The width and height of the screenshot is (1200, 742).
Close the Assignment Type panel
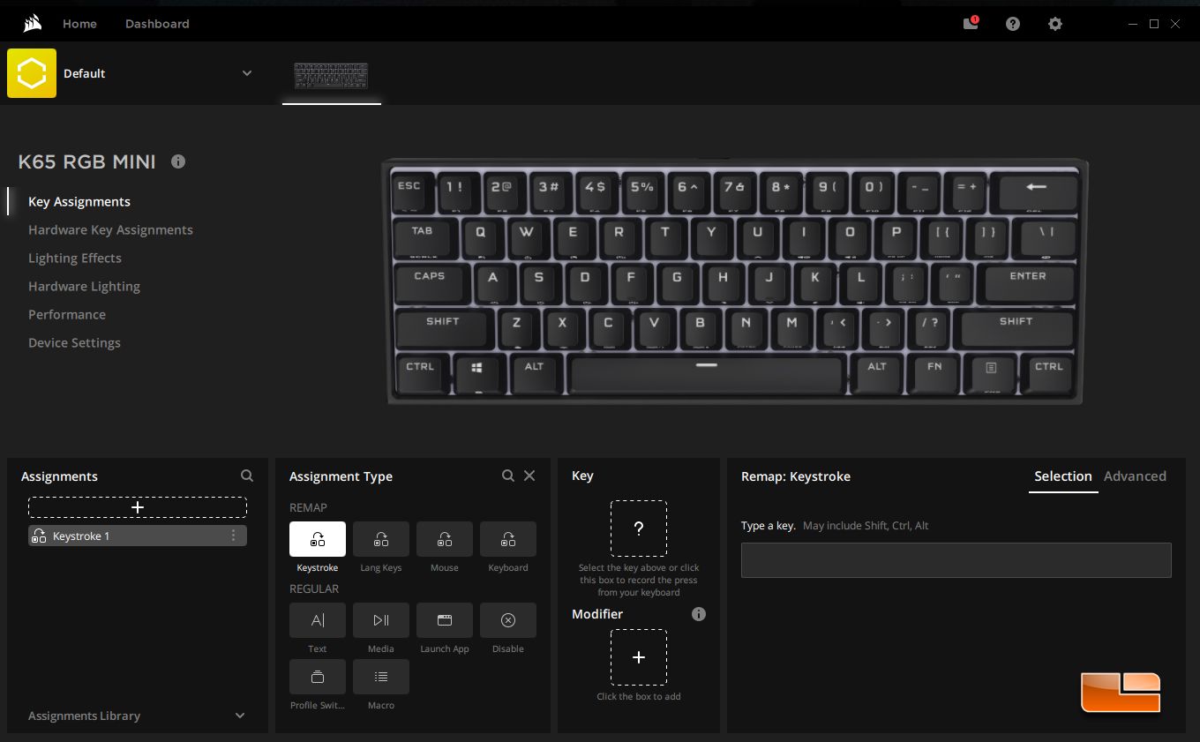[x=529, y=476]
